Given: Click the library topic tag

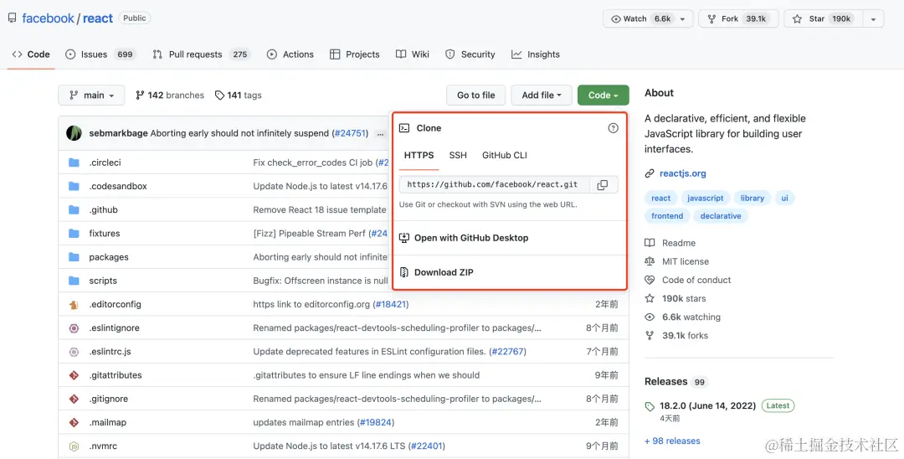Looking at the screenshot, I should tap(752, 198).
